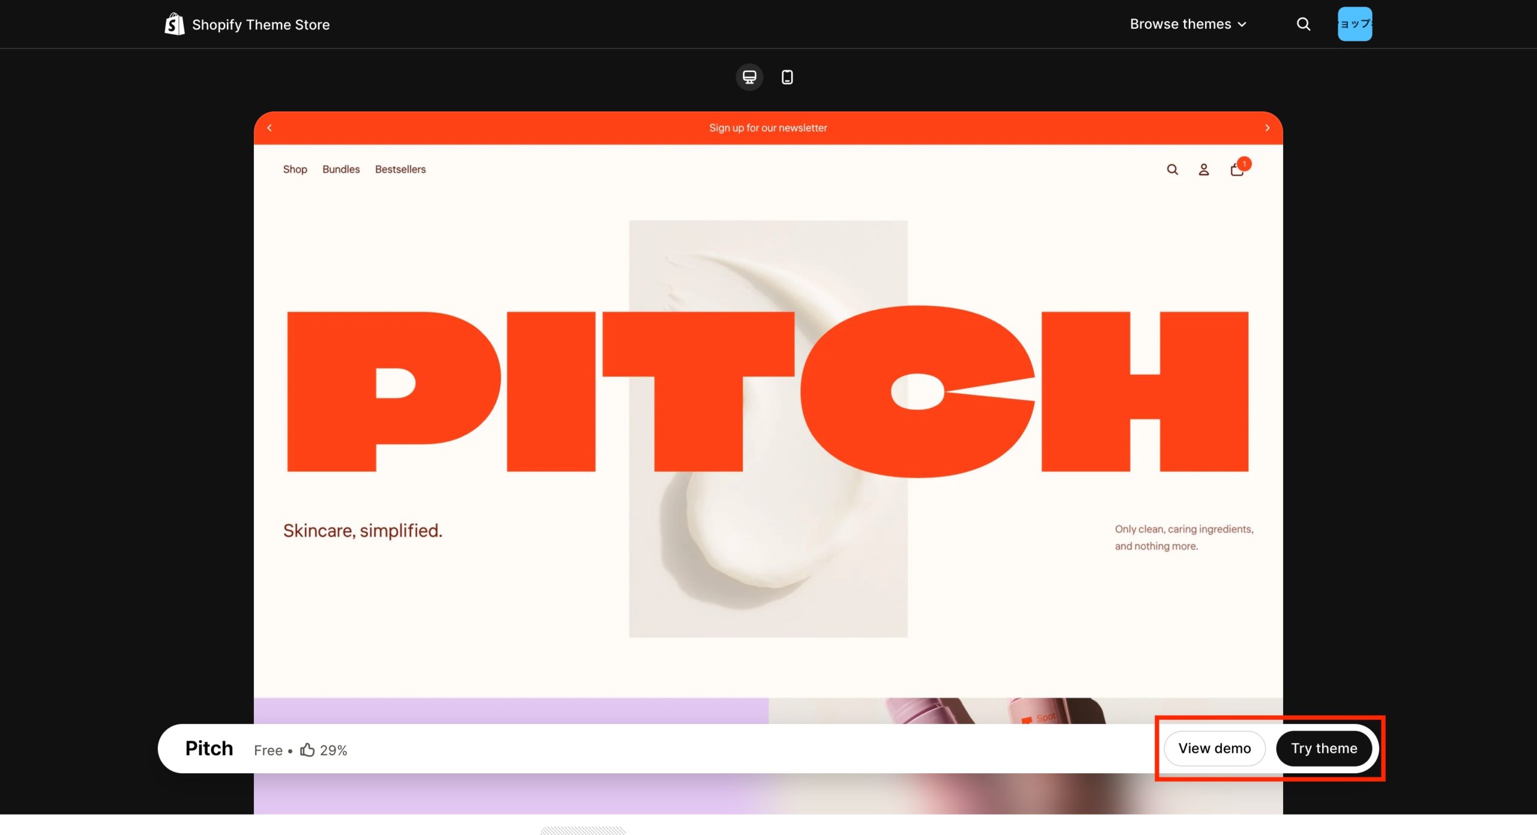1537x835 pixels.
Task: Advance the announcement bar with the right arrow
Action: [1267, 128]
